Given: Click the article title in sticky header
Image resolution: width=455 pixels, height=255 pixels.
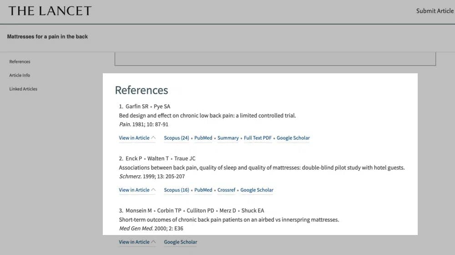Looking at the screenshot, I should tap(48, 36).
